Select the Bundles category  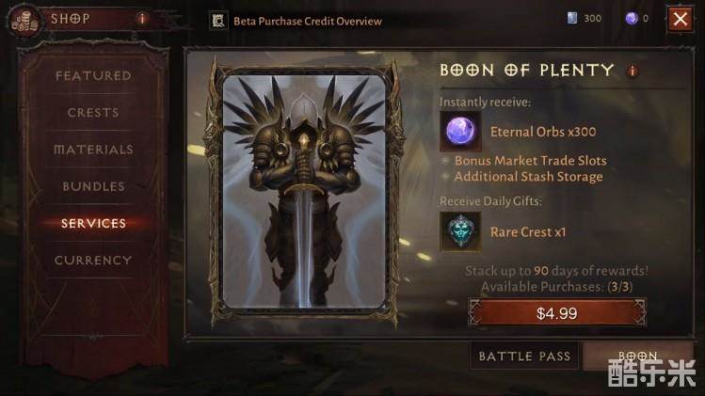[93, 186]
